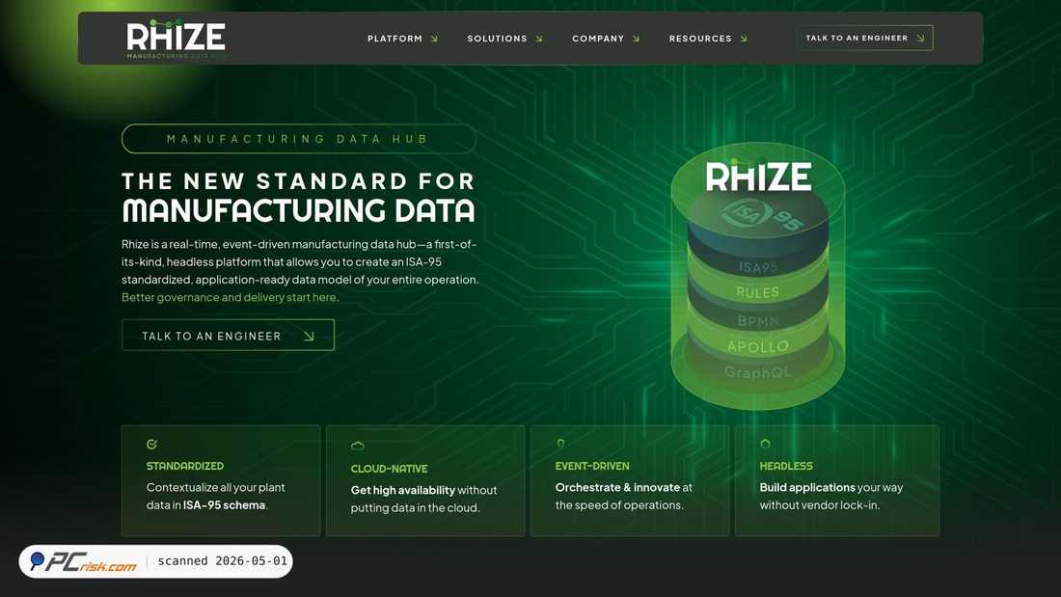Expand the Resources dropdown arrow

tap(744, 40)
